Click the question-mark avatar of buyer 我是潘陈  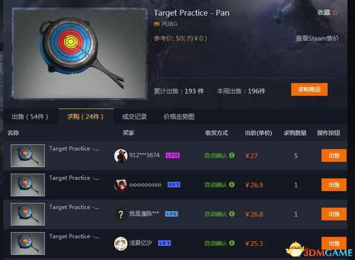click(121, 214)
